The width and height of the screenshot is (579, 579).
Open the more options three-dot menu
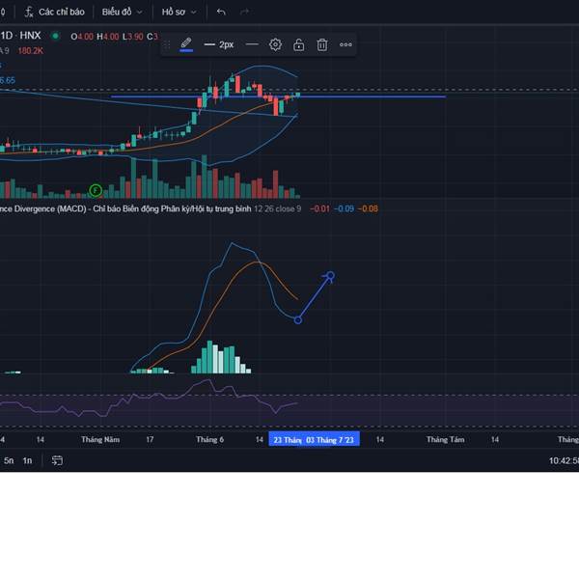tap(345, 44)
